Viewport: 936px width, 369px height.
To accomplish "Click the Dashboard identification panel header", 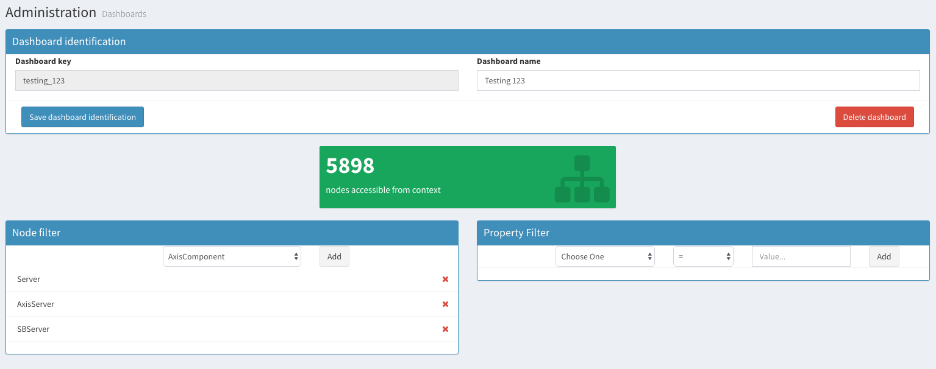I will (x=468, y=42).
